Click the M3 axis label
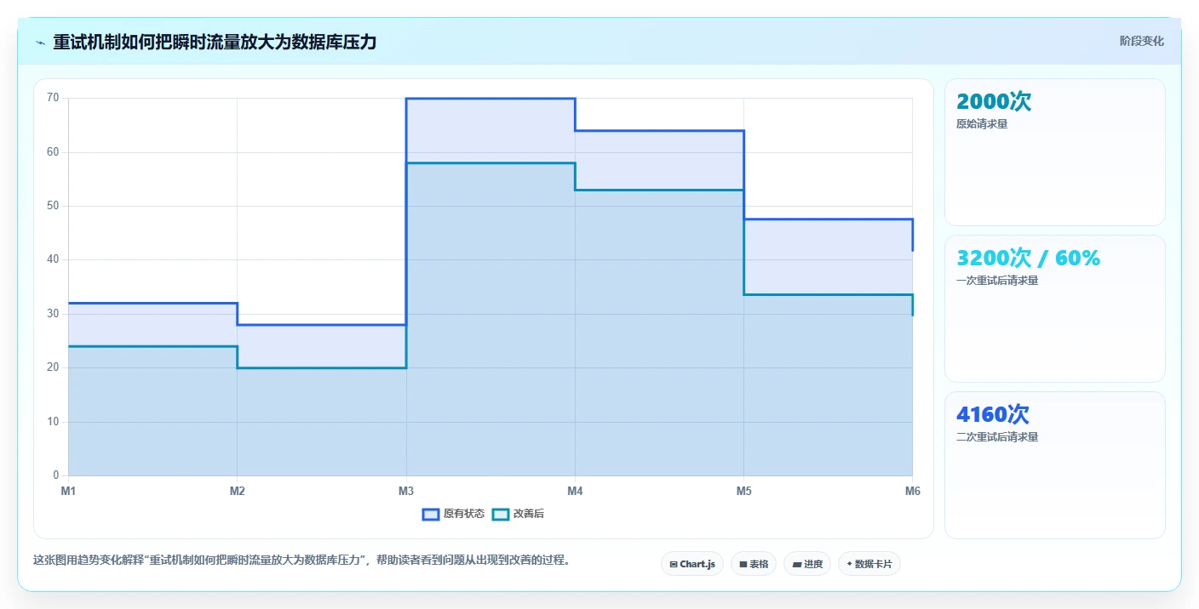Screen dimensions: 1199x609 406,491
